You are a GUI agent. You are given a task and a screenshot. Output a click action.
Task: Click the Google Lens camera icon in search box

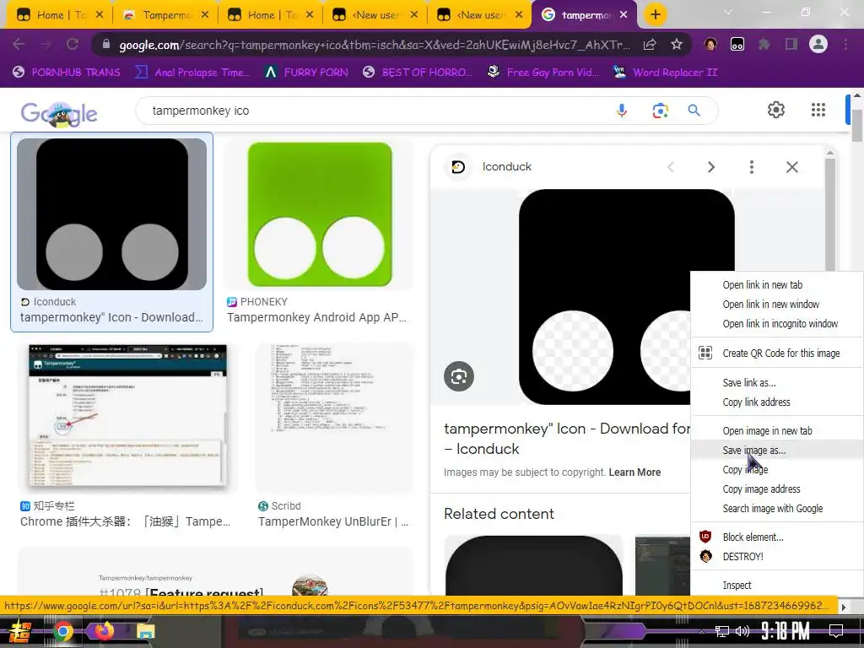click(660, 111)
